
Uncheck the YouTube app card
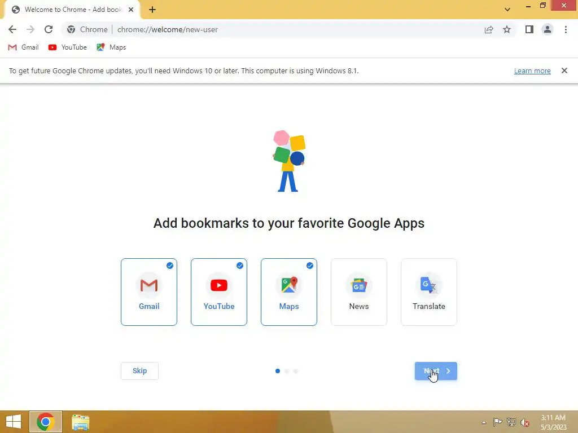coord(219,292)
